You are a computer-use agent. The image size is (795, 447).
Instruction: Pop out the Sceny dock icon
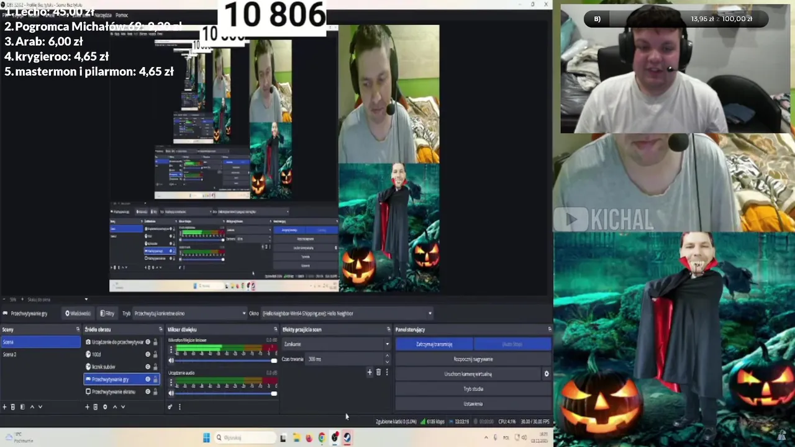78,329
